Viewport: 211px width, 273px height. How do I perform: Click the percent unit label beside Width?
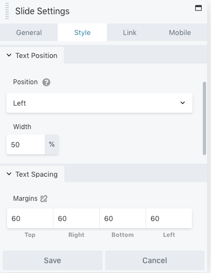[52, 144]
